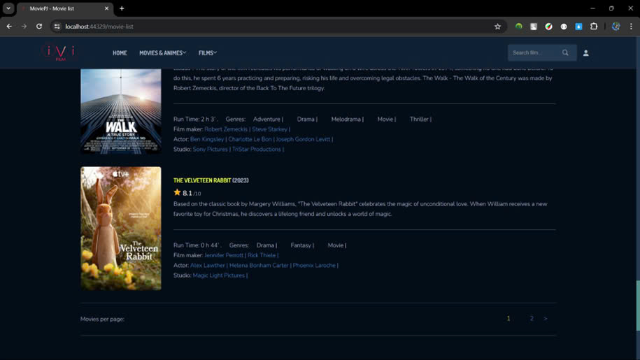Click the page vertical scrollbar thumb

[x=637, y=305]
